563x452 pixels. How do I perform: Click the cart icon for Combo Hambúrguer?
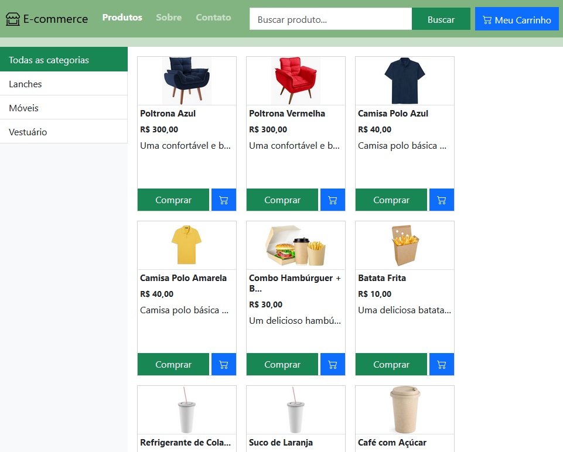332,364
